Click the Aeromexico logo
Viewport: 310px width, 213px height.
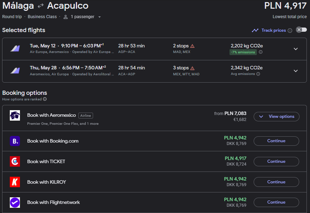[x=15, y=115]
